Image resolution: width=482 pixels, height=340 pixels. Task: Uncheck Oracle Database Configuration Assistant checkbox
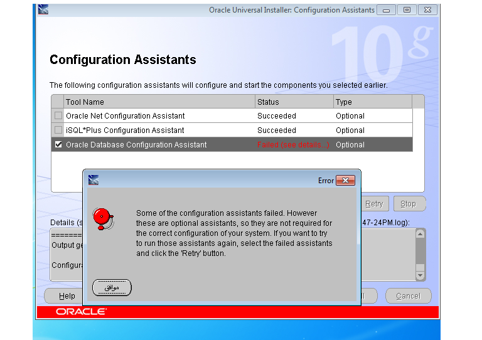tap(58, 145)
